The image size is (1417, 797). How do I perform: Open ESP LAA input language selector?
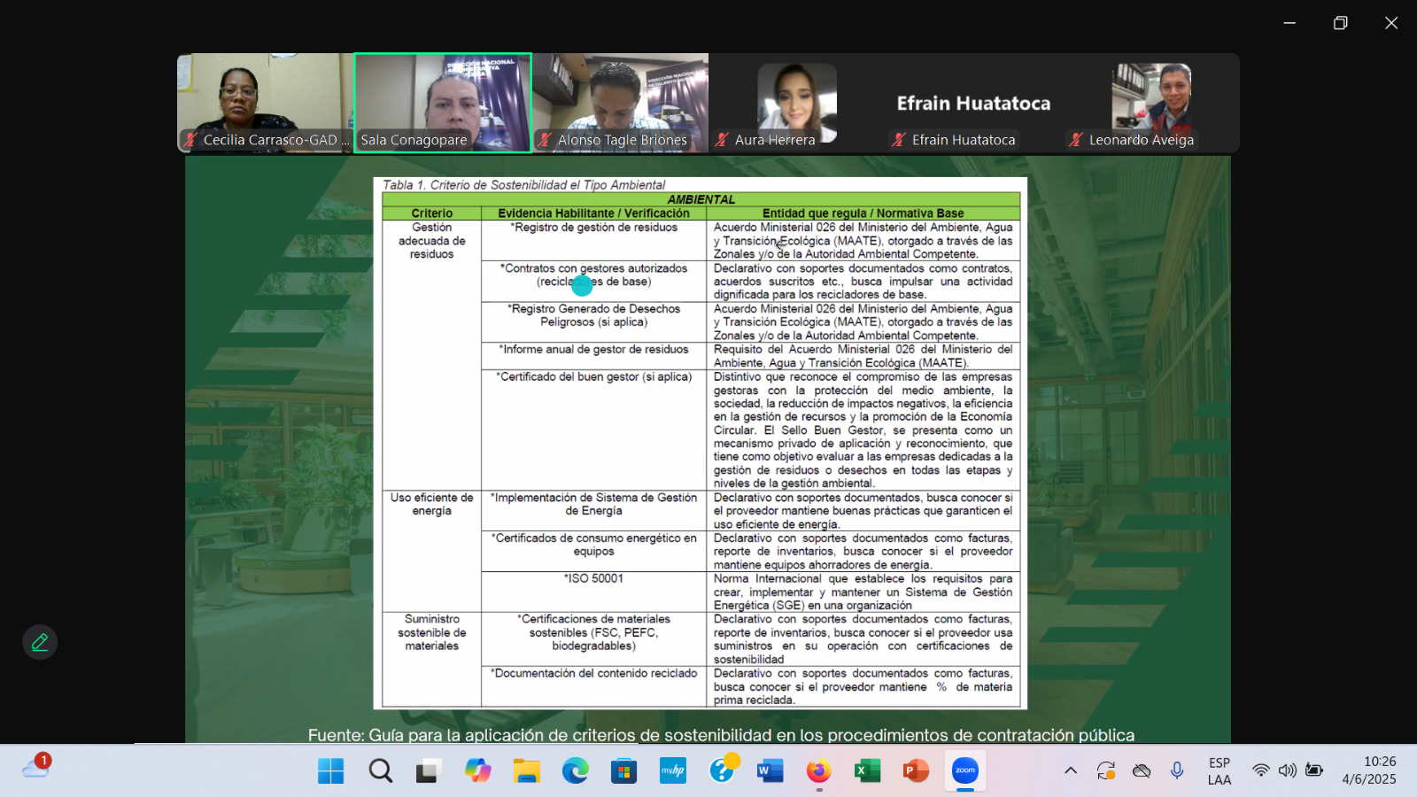click(1220, 770)
